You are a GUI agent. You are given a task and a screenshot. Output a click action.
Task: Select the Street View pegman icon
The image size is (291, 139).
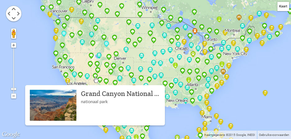[14, 34]
